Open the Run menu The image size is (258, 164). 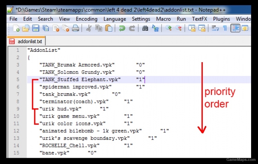181,19
